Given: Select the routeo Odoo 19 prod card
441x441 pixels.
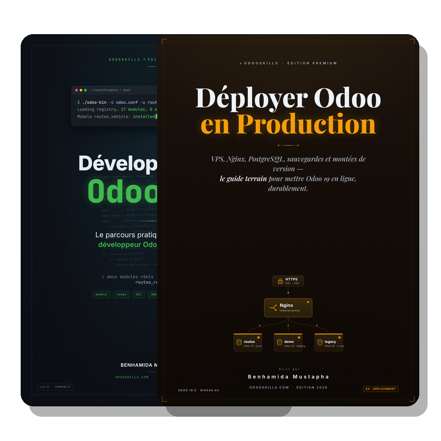Looking at the screenshot, I should [248, 342].
